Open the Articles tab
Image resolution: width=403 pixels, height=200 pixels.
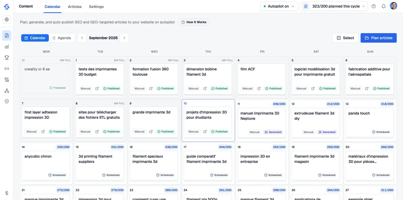(75, 7)
